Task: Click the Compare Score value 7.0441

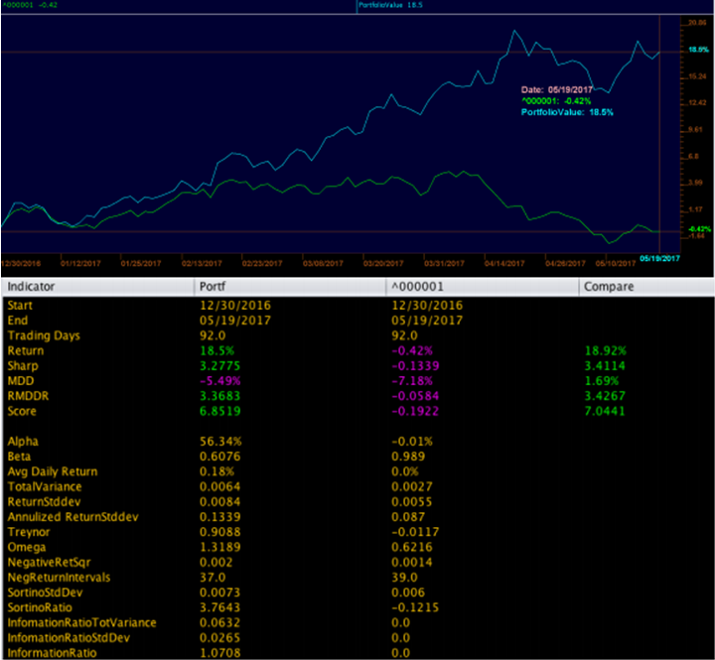Action: pyautogui.click(x=605, y=411)
